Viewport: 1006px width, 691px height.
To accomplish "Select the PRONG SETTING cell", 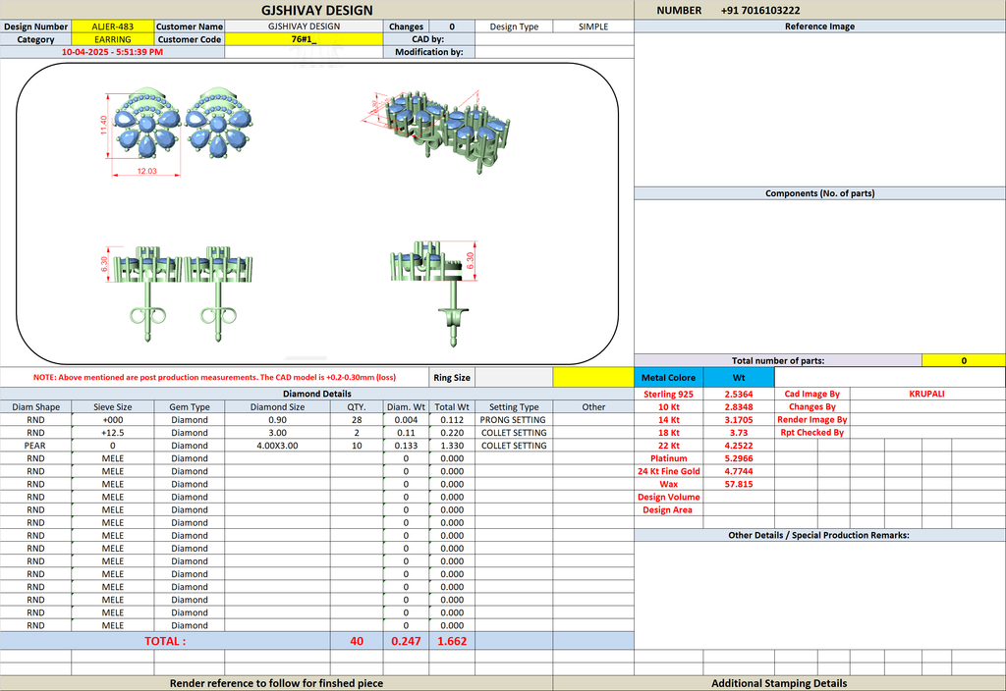I will coord(514,420).
